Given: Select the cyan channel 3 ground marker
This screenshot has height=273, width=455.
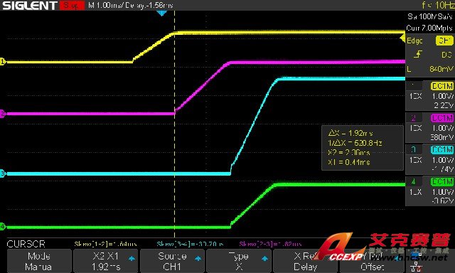Looking at the screenshot, I should [3, 173].
